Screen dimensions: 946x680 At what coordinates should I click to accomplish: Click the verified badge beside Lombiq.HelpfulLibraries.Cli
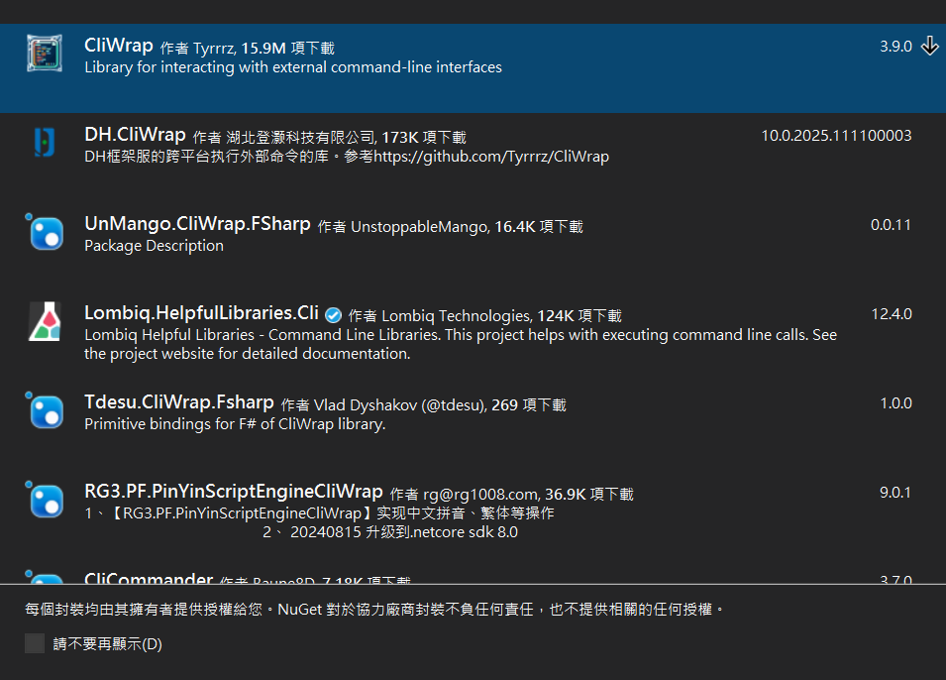coord(333,315)
